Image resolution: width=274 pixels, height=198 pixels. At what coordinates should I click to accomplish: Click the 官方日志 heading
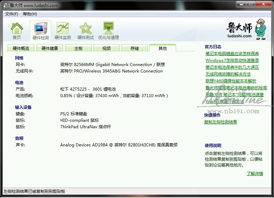(213, 47)
